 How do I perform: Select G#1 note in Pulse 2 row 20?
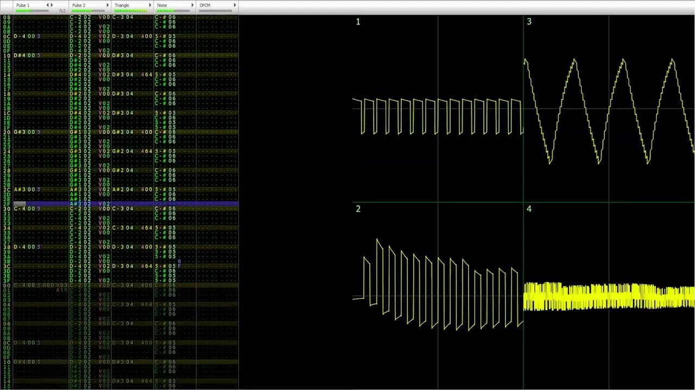pos(75,132)
